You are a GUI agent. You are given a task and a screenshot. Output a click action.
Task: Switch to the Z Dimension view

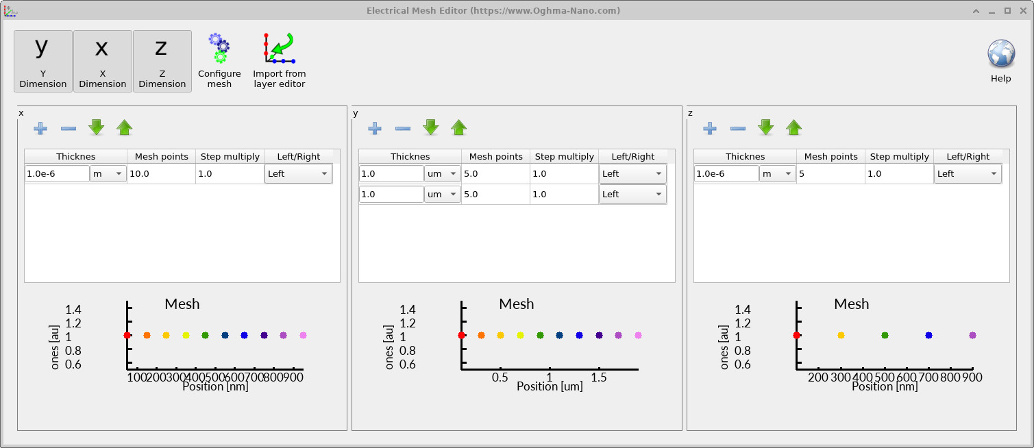click(162, 60)
